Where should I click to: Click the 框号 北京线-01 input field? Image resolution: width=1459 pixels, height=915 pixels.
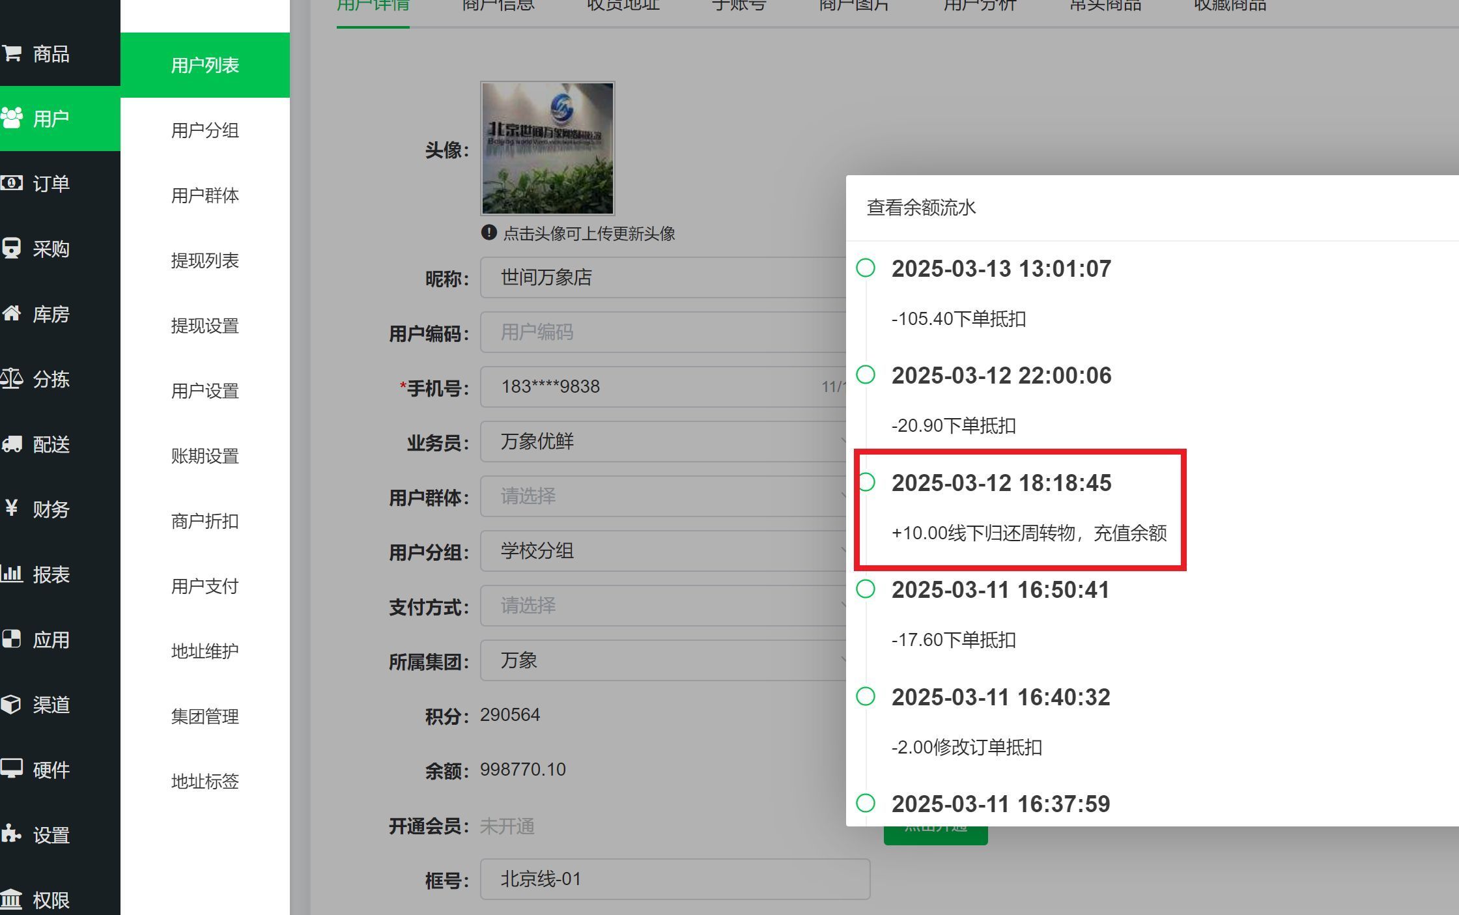point(674,879)
